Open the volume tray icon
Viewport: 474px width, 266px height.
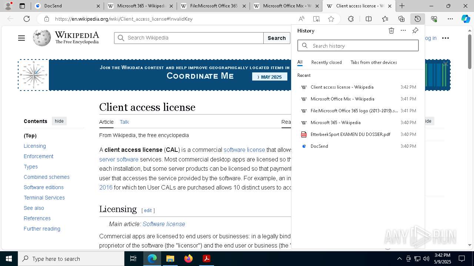(x=426, y=259)
